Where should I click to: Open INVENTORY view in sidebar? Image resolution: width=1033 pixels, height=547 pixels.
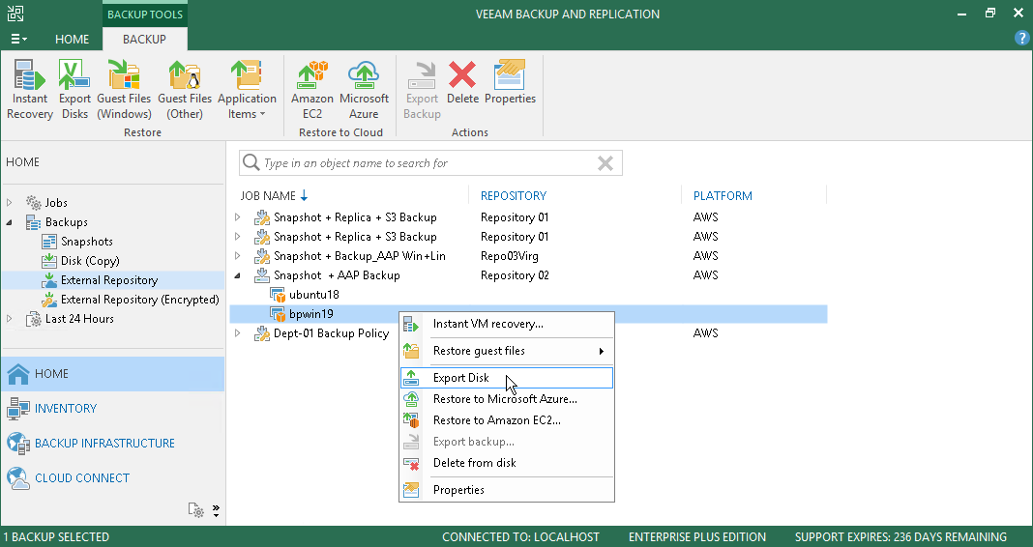click(x=112, y=409)
